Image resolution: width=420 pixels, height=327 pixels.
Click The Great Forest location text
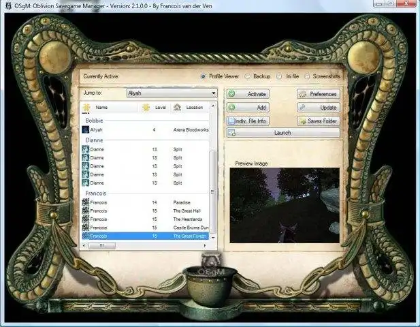[189, 236]
